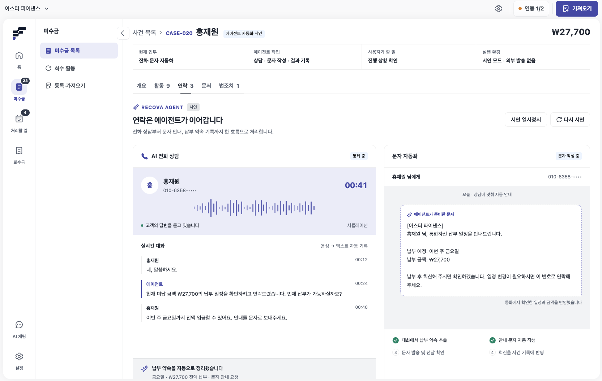Click sparkle icon by 납부 약속을 자동으로 정리했습니다
Viewport: 602px width, 381px height.
[145, 368]
